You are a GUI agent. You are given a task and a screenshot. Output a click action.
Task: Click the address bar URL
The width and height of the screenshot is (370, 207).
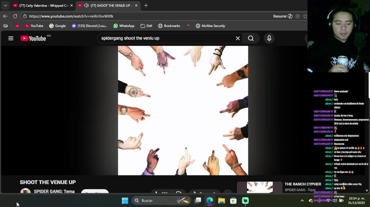71,16
